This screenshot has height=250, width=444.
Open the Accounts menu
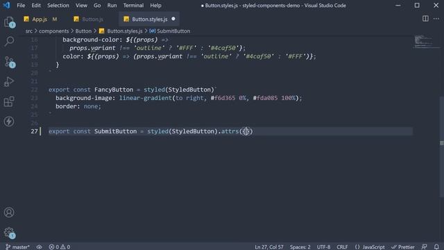(9, 212)
